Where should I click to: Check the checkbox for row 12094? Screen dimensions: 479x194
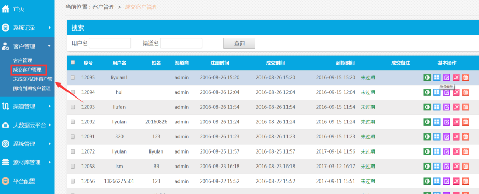pyautogui.click(x=73, y=92)
